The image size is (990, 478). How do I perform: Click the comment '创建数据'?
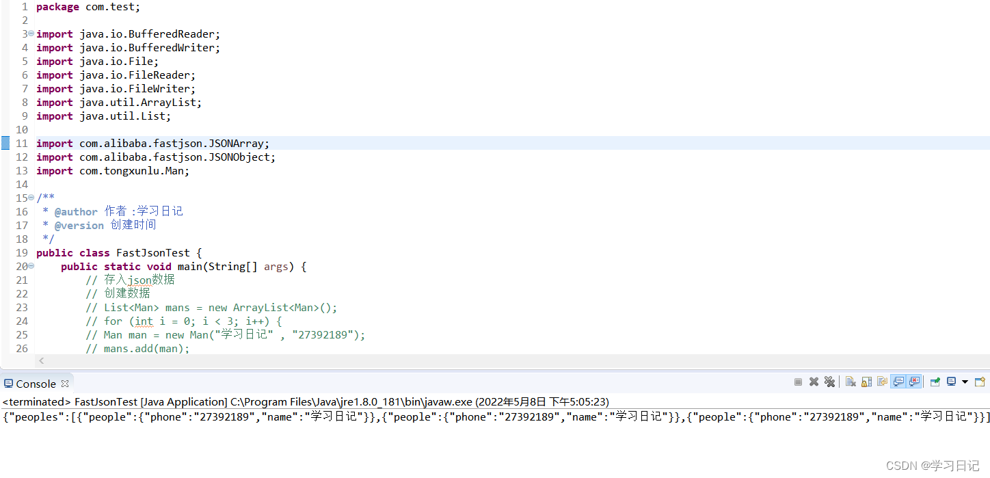(126, 293)
